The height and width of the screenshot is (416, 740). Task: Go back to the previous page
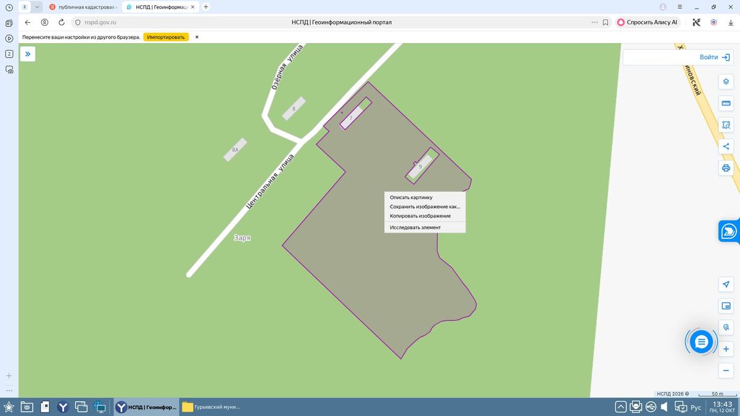[x=28, y=22]
